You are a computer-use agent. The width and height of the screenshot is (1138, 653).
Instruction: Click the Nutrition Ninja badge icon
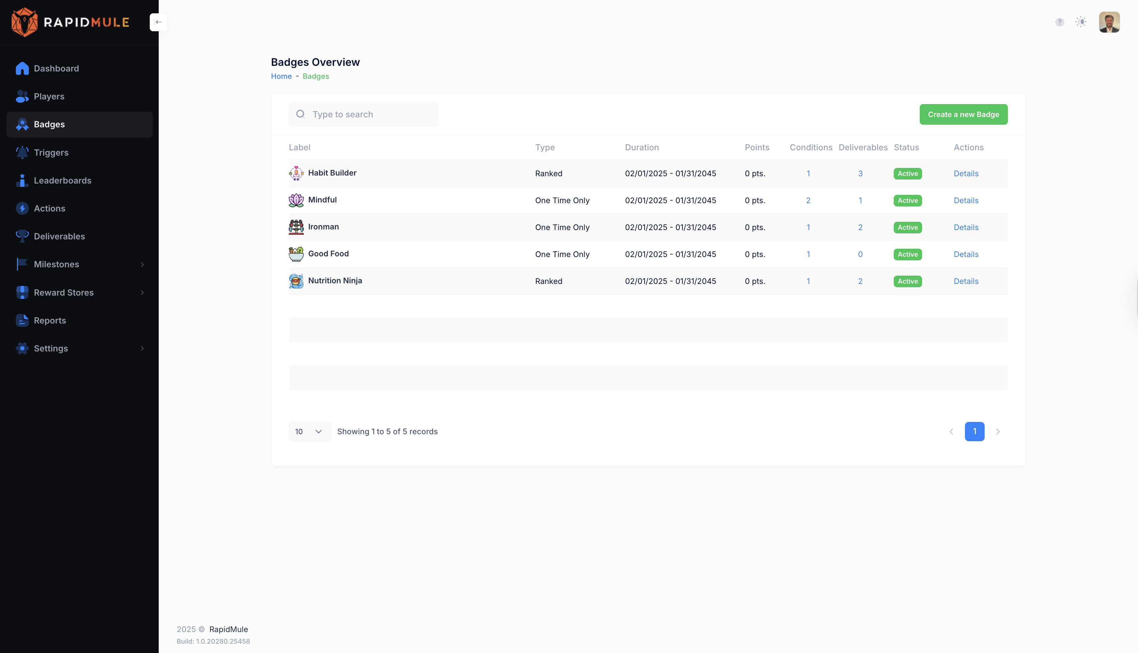pos(296,281)
